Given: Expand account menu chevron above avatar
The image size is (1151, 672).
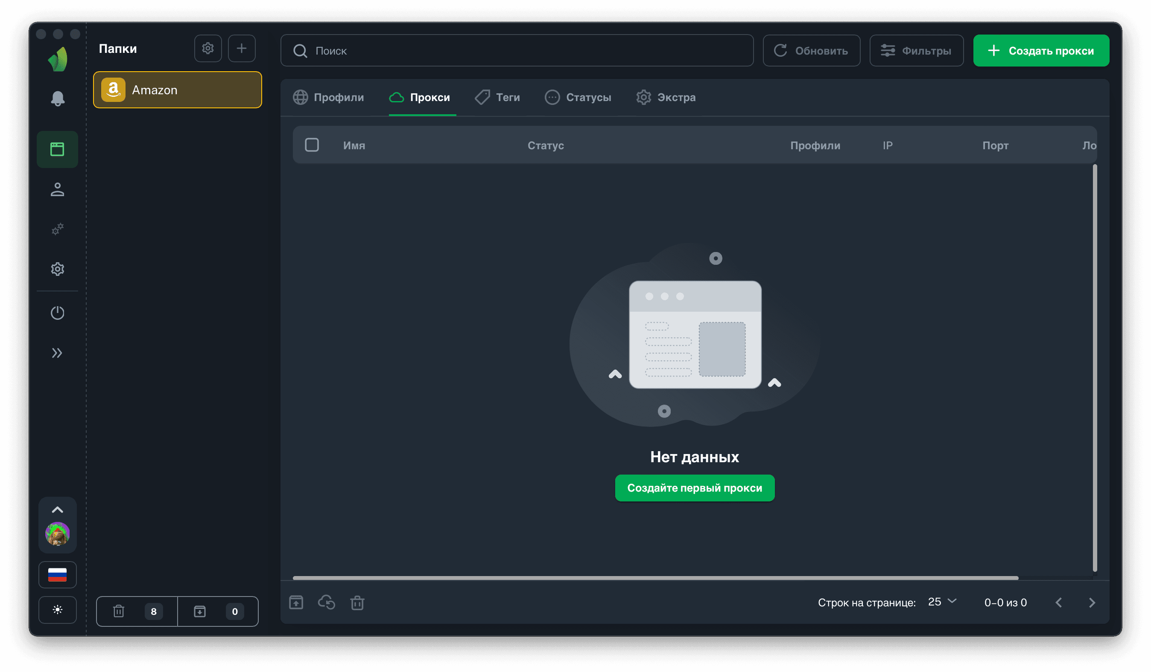Looking at the screenshot, I should click(x=58, y=510).
